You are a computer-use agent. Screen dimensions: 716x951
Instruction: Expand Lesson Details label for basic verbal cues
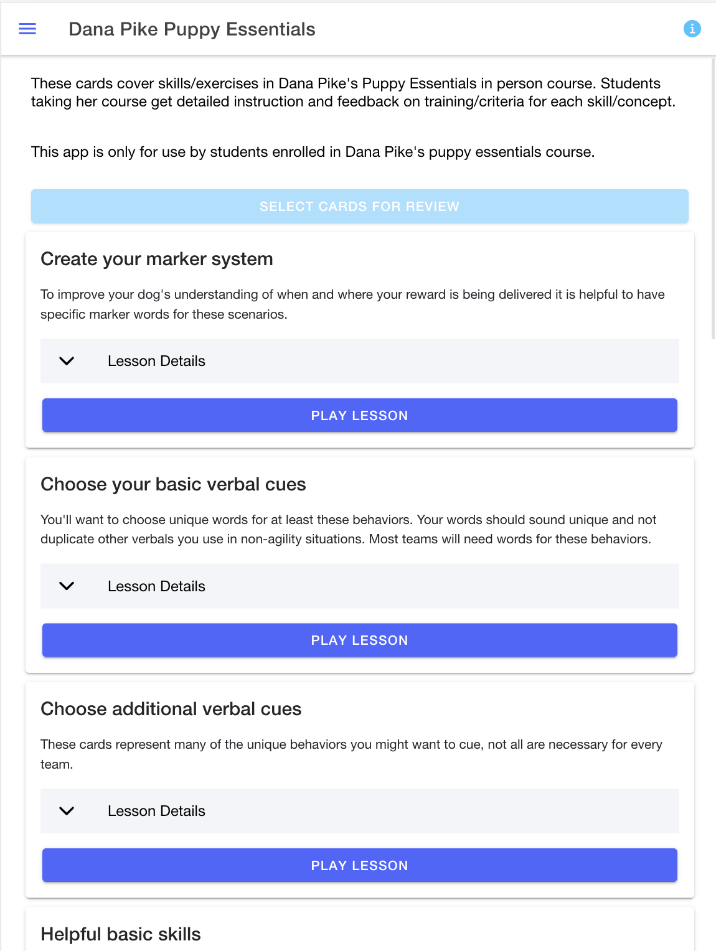point(156,586)
